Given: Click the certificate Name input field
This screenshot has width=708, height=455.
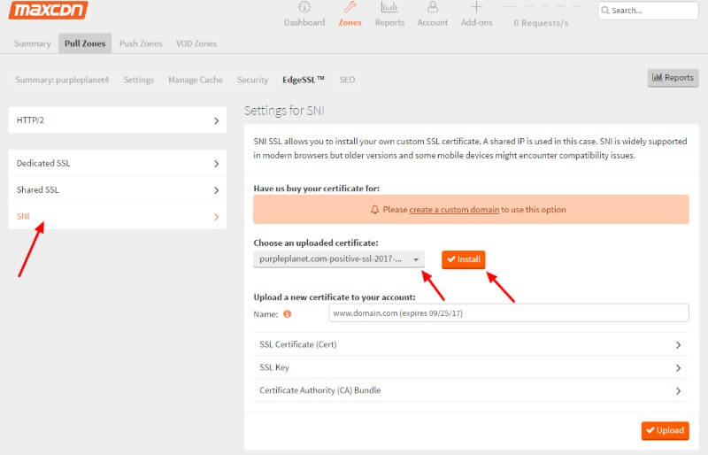Looking at the screenshot, I should (508, 313).
